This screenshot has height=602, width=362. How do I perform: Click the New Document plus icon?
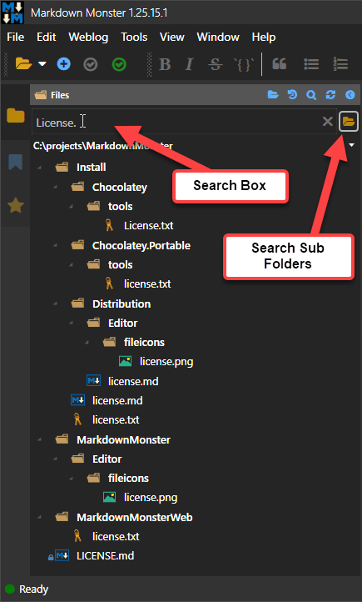[x=63, y=63]
